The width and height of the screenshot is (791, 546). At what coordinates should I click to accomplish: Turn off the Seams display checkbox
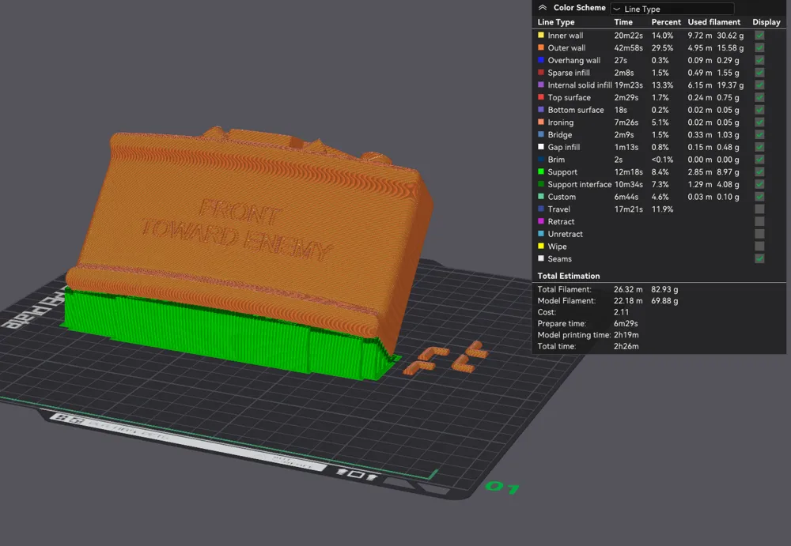[759, 259]
